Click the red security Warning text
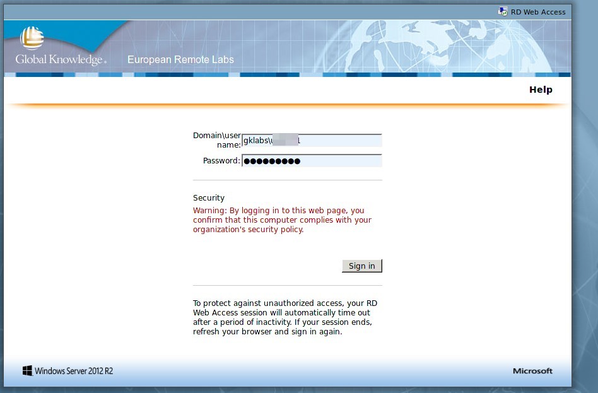This screenshot has width=598, height=393. [x=282, y=220]
